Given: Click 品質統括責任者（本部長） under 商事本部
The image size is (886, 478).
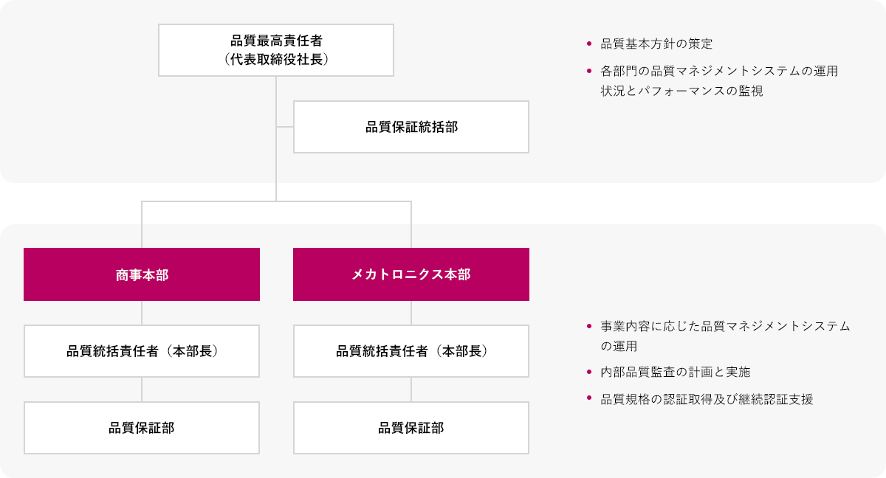Looking at the screenshot, I should coord(142,351).
